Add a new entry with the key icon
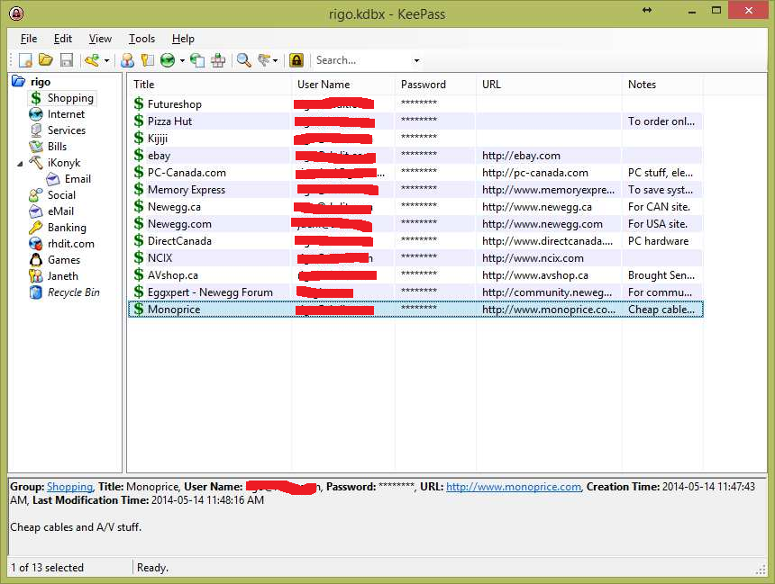775x584 pixels. click(x=92, y=60)
